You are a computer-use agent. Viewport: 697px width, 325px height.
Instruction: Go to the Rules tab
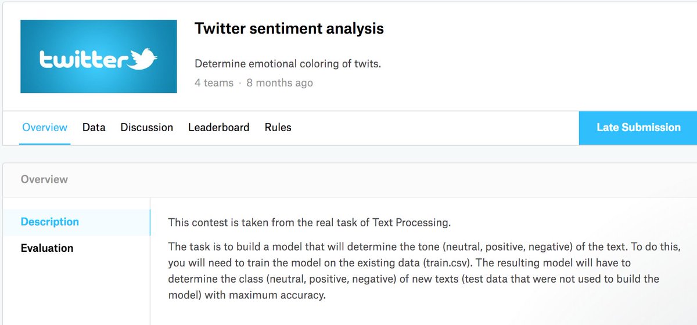278,127
